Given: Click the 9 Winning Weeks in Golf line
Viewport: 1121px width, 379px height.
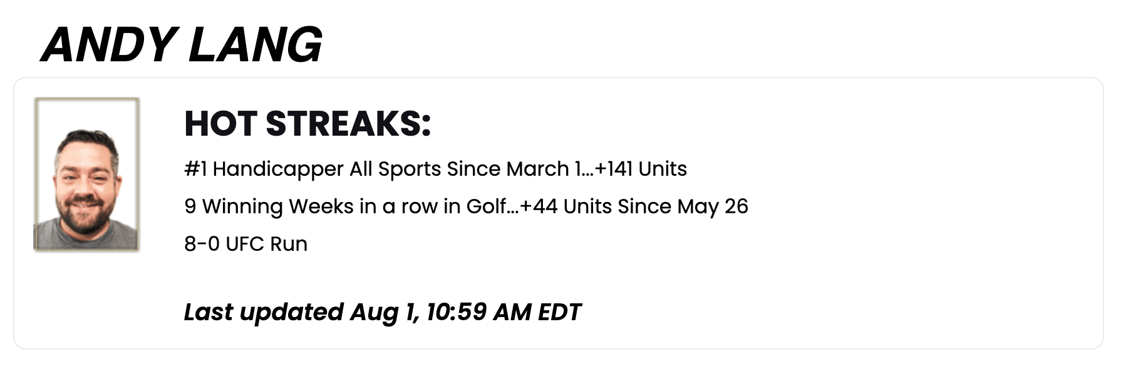Looking at the screenshot, I should point(466,206).
